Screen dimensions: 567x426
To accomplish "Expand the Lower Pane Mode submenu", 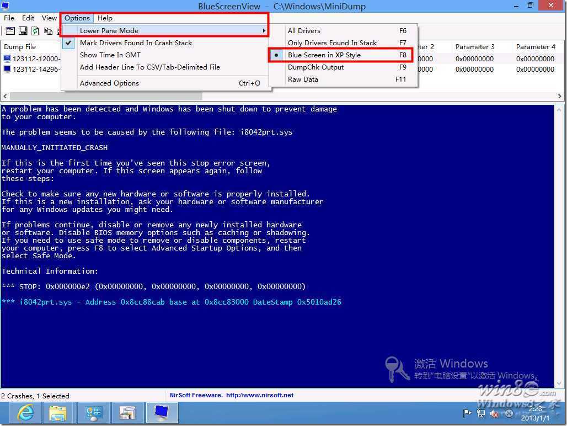I will coord(167,31).
